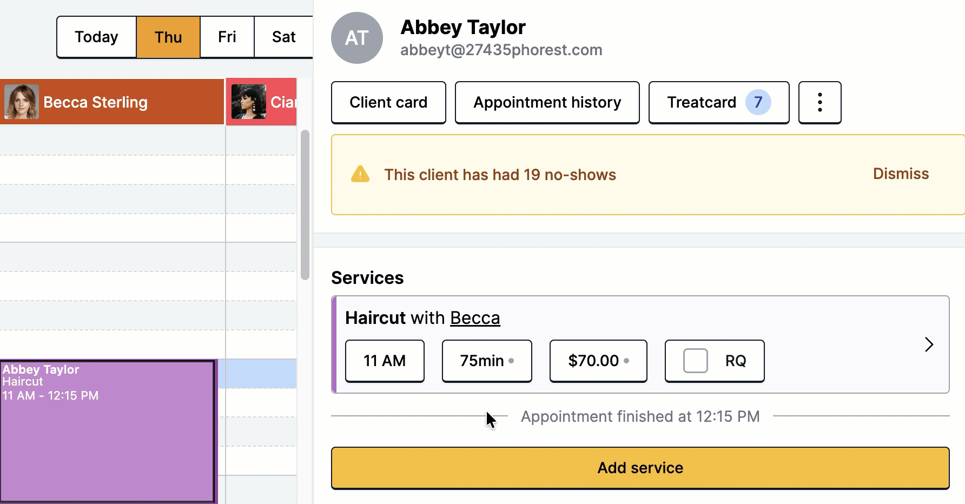
Task: Click the yellow no-show warning triangle
Action: pyautogui.click(x=360, y=174)
